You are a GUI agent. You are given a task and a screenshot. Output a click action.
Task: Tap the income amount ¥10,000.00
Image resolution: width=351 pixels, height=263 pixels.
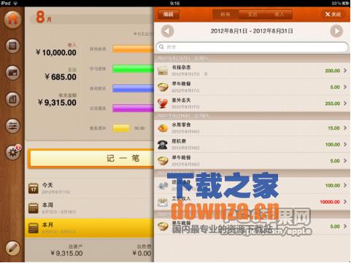[56, 52]
